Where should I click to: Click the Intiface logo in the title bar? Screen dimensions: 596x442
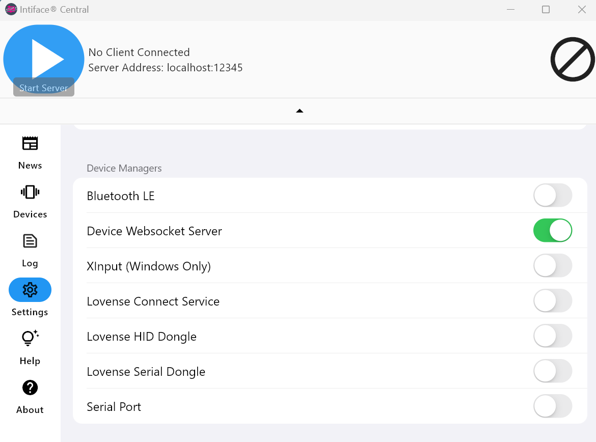[x=11, y=9]
